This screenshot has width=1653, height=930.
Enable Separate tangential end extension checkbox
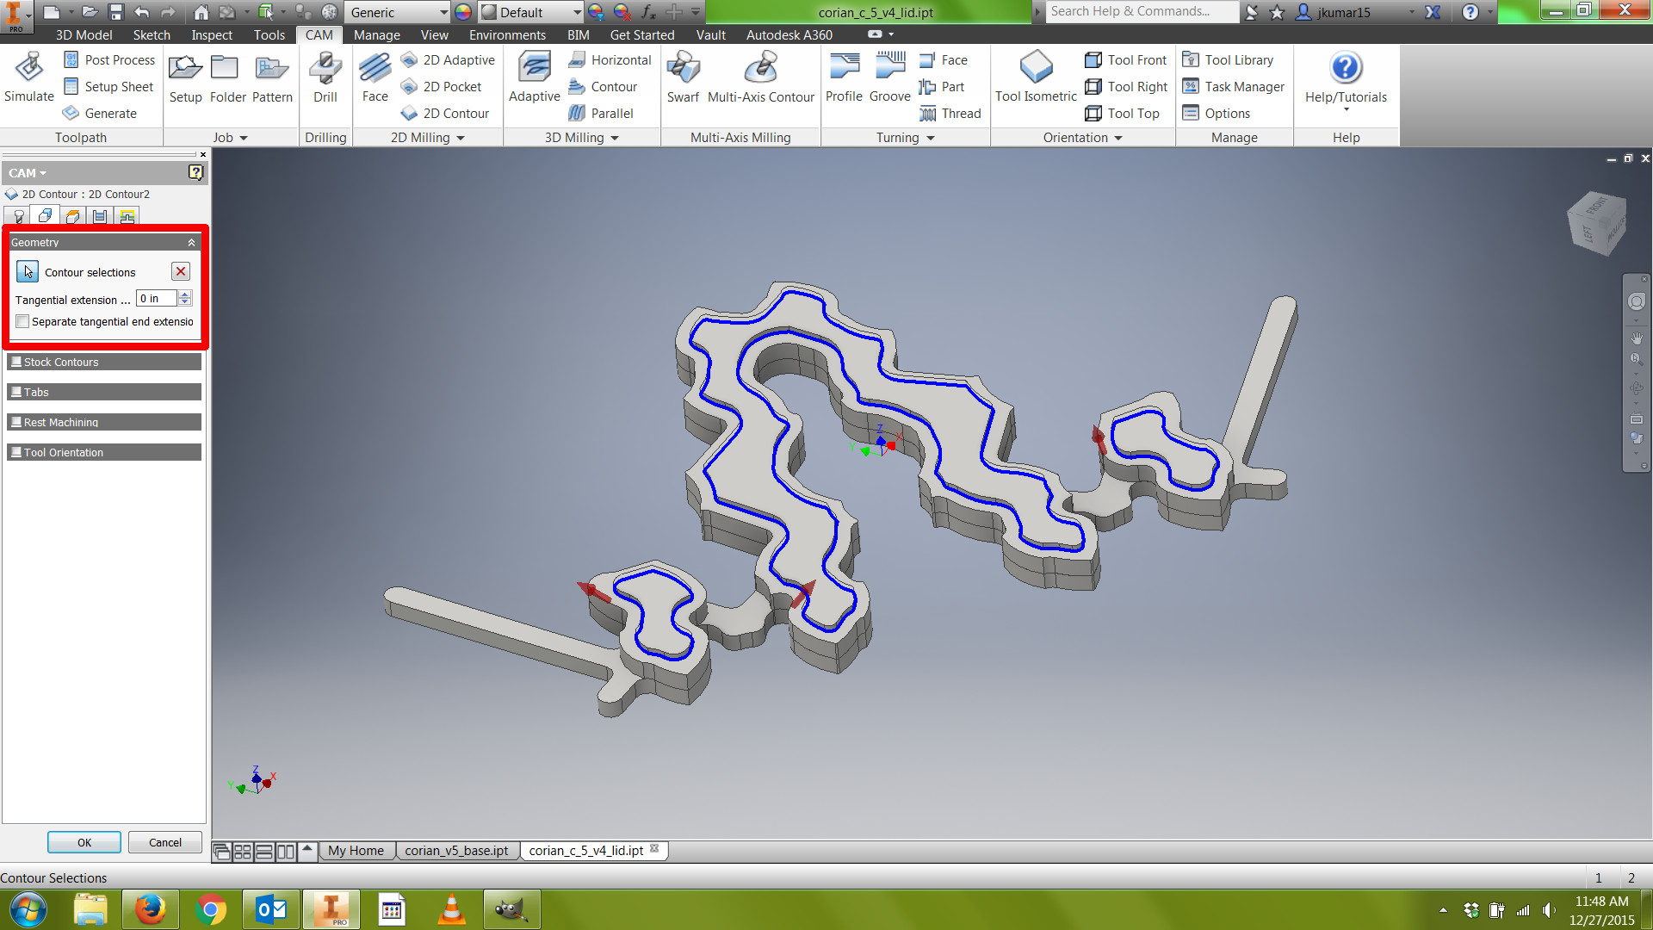(22, 321)
